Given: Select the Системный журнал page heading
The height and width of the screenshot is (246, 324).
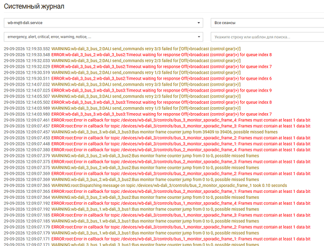Looking at the screenshot, I should 34,6.
